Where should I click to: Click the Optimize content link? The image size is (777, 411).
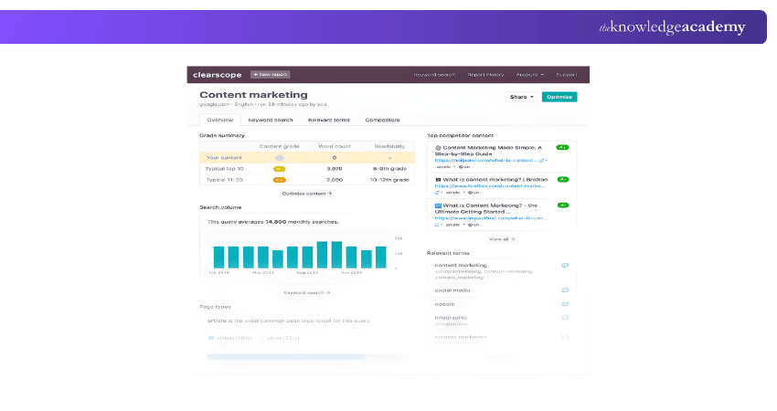307,194
